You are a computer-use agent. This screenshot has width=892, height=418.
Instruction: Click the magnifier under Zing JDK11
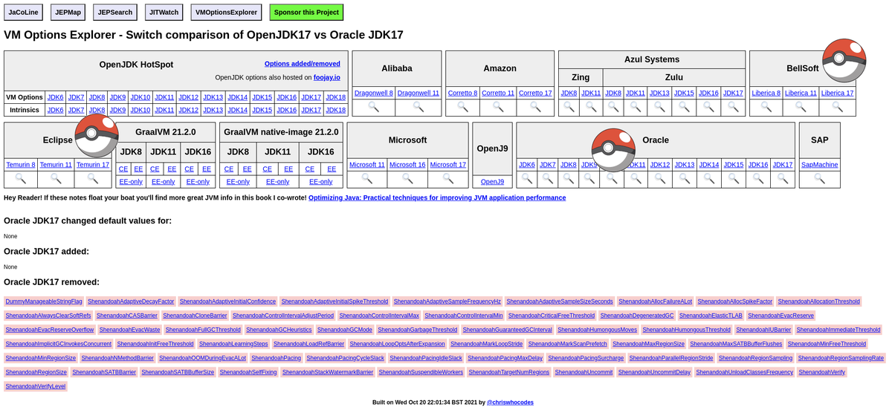pyautogui.click(x=591, y=108)
